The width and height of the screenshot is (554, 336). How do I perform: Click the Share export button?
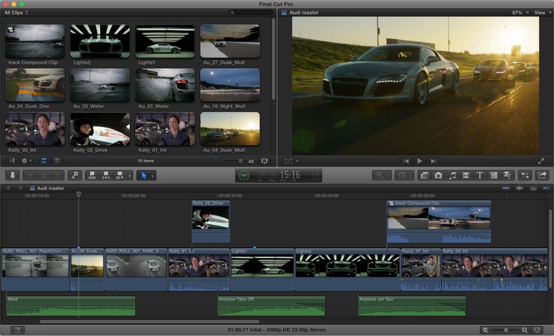click(542, 175)
